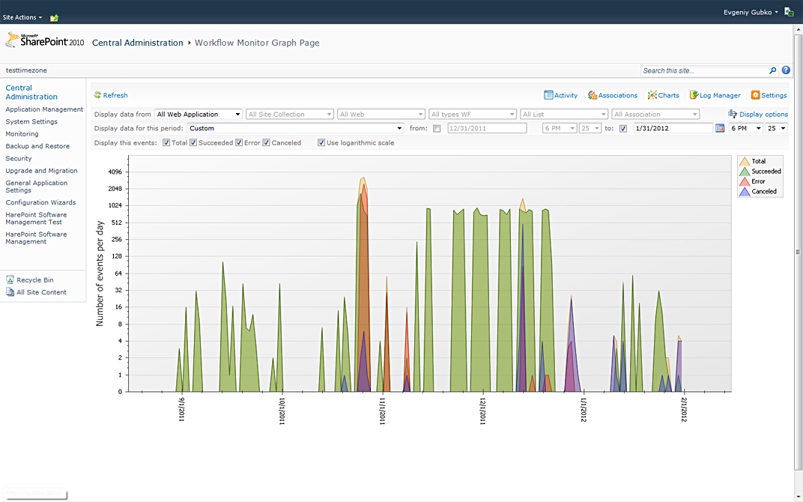Open the Activity view icon

tap(548, 95)
